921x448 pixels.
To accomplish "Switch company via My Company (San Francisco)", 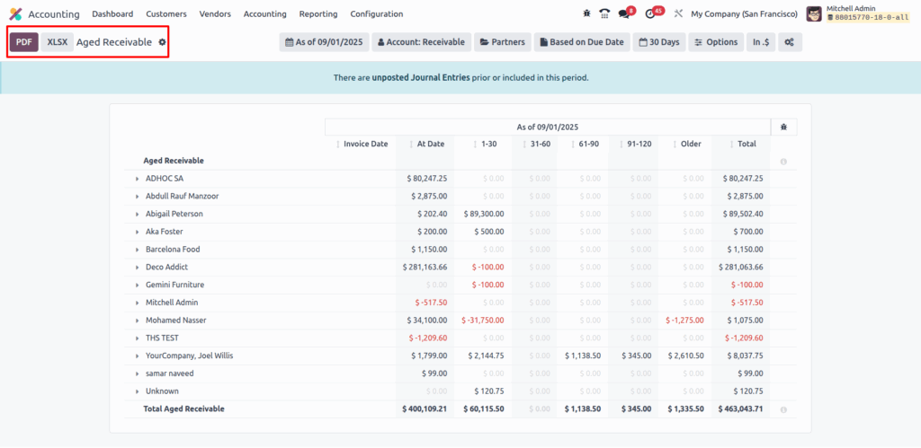I will pos(744,13).
